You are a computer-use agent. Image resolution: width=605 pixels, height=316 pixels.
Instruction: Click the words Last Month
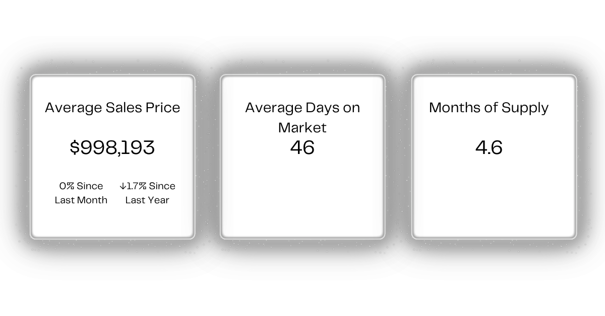pyautogui.click(x=81, y=200)
